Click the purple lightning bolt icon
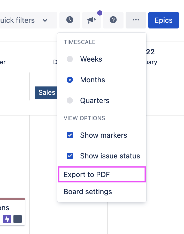The width and height of the screenshot is (184, 234). pos(7,219)
